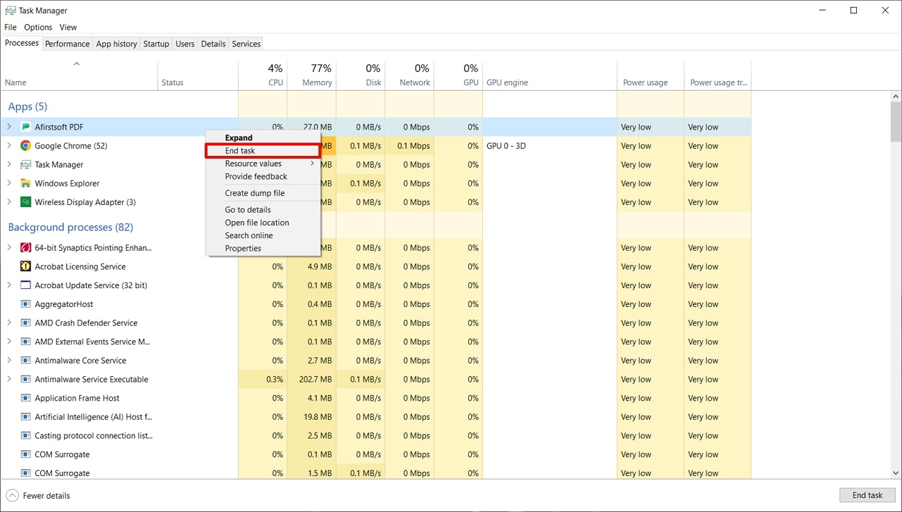The width and height of the screenshot is (902, 512).
Task: Click the Task Manager process row icon
Action: pyautogui.click(x=26, y=164)
